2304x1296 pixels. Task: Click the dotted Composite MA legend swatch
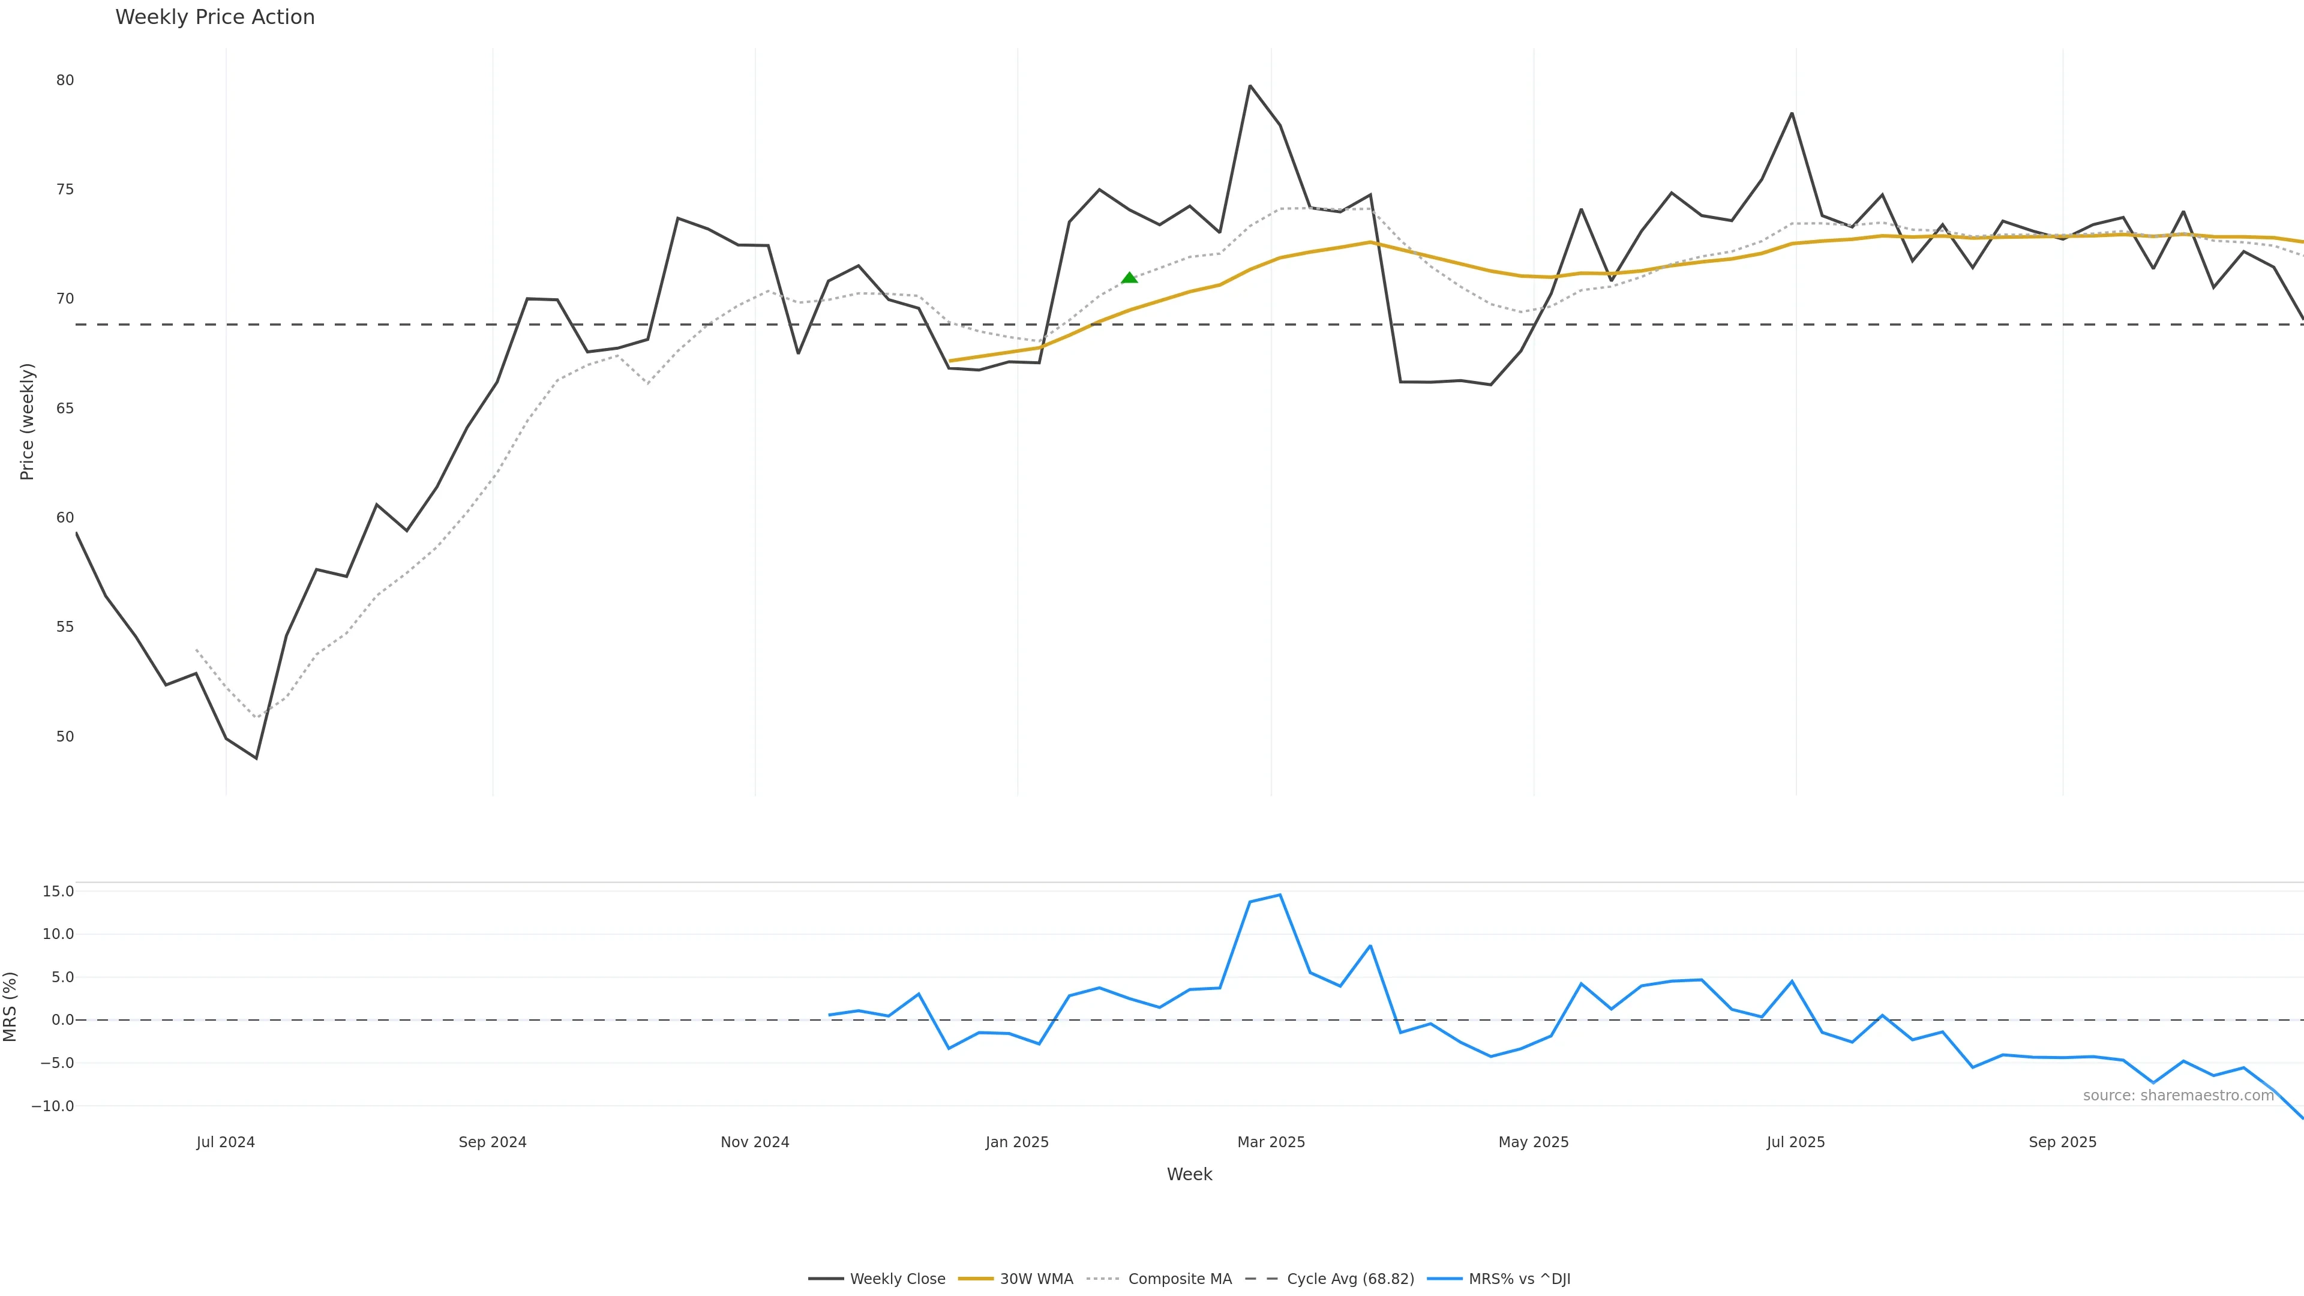(x=1104, y=1279)
